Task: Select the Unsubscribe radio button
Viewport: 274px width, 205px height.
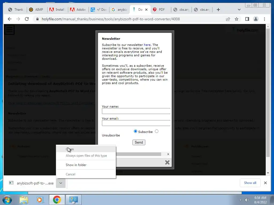Action: coord(157,131)
